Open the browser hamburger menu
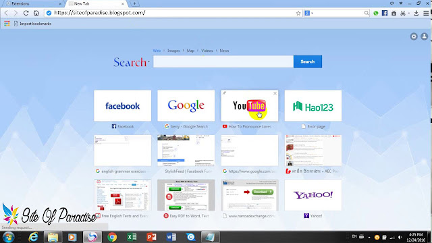 click(x=426, y=13)
